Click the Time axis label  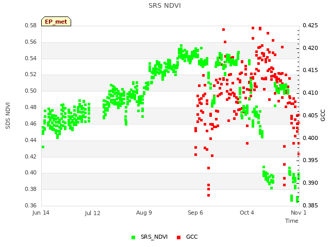(x=292, y=221)
